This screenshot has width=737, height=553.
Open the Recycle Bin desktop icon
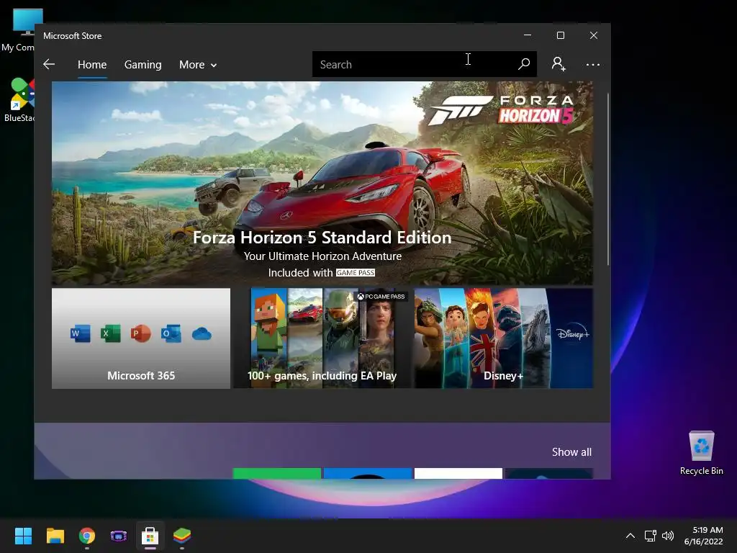(x=701, y=452)
